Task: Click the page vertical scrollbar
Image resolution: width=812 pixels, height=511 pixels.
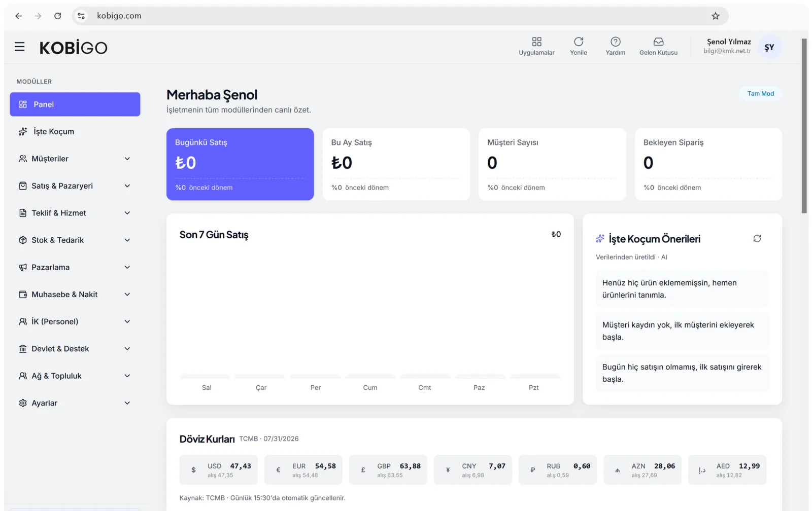Action: click(804, 126)
